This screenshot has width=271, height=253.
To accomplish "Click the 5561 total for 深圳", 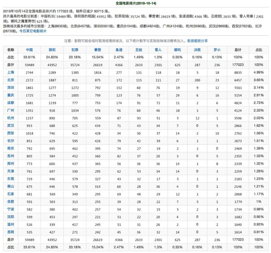I will (238, 88).
